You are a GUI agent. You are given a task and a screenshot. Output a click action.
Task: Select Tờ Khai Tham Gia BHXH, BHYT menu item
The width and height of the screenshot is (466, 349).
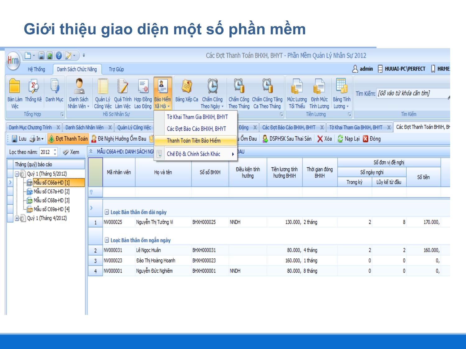(197, 117)
